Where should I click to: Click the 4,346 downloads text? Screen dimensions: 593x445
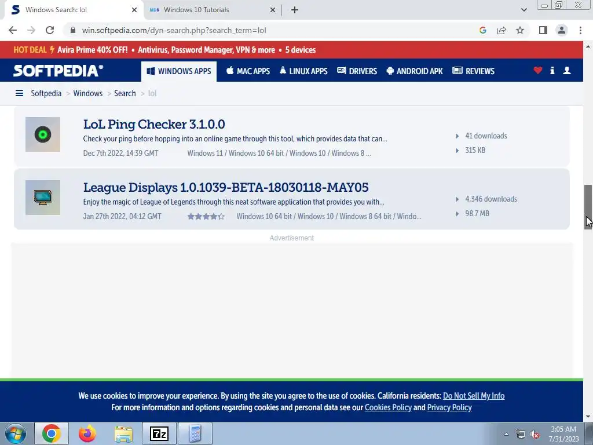(491, 199)
